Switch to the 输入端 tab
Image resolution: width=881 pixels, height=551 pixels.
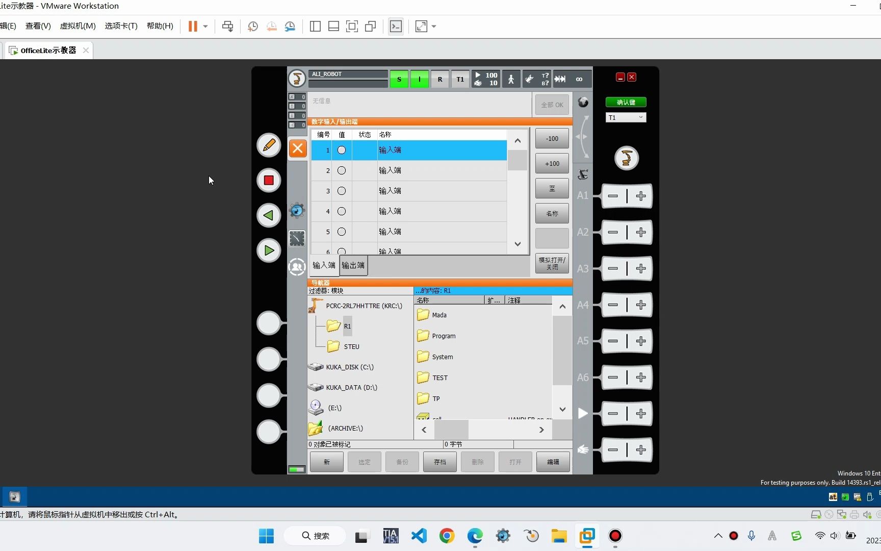(x=324, y=265)
